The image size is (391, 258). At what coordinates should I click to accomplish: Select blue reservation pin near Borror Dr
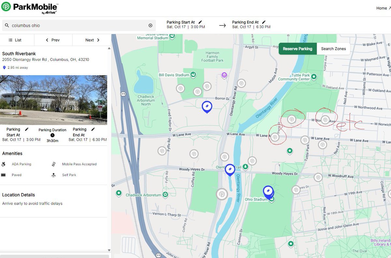(207, 107)
